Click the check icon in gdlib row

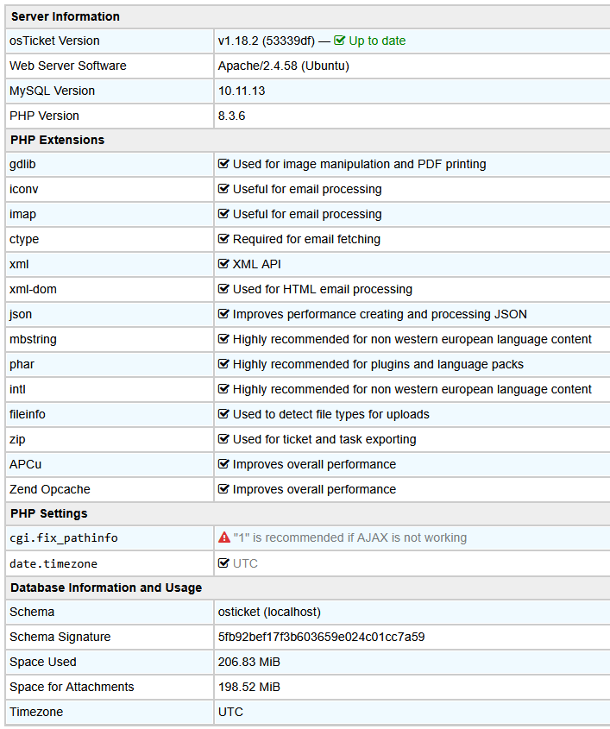point(224,164)
